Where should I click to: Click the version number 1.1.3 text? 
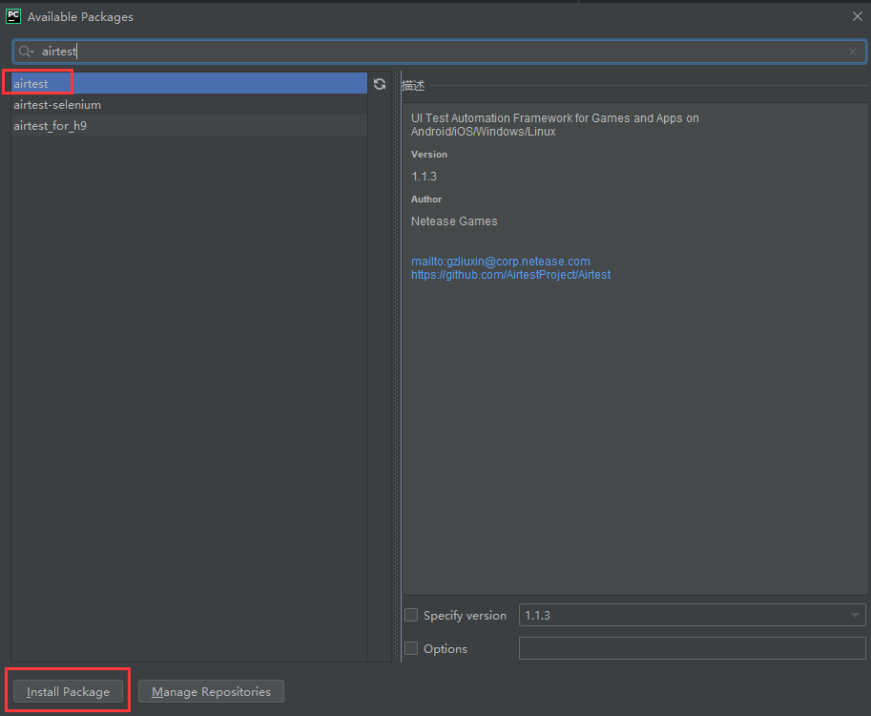pos(424,177)
